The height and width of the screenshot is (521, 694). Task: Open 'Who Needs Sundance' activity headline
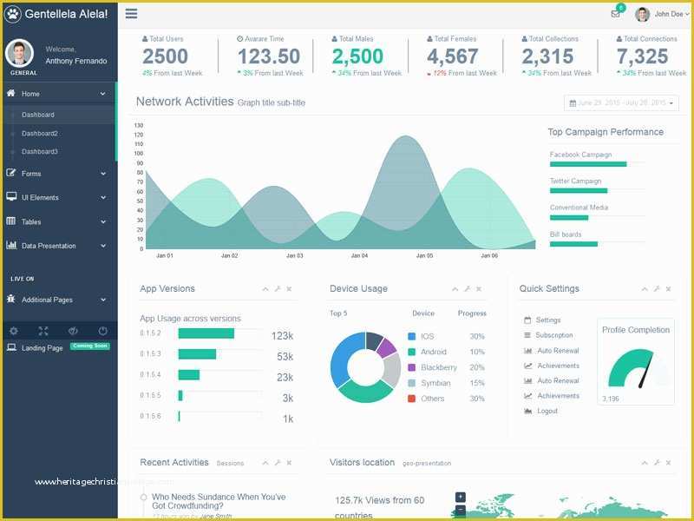coord(219,501)
